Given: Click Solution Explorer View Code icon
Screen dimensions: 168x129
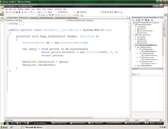Looking at the screenshot, I should point(143,20).
